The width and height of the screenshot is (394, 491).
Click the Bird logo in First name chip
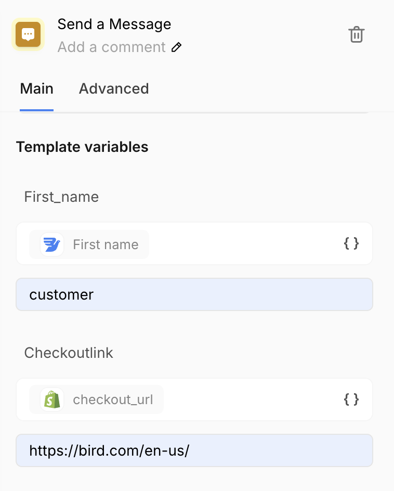(52, 244)
